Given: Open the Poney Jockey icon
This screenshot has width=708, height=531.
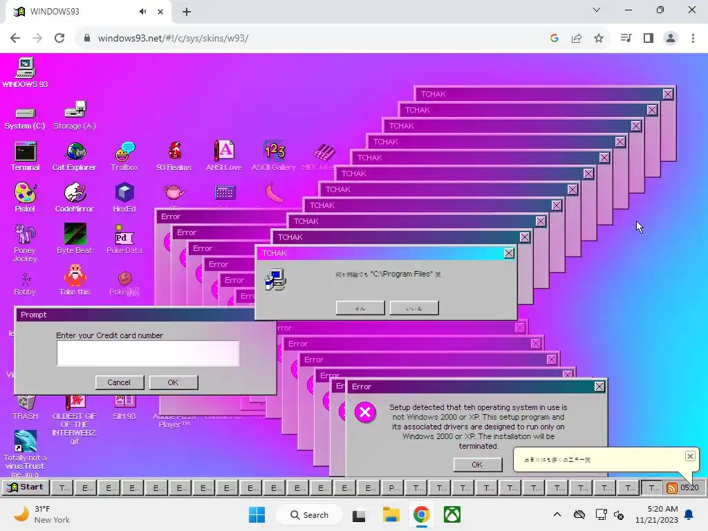Looking at the screenshot, I should 25,243.
